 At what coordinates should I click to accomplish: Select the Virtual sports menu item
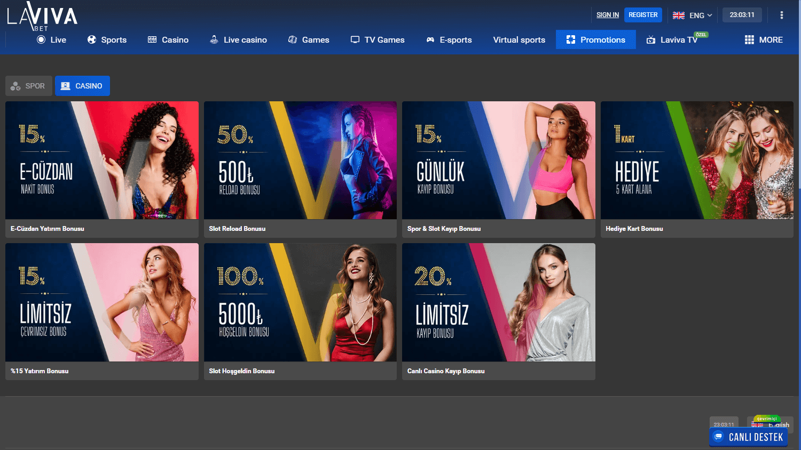(519, 39)
